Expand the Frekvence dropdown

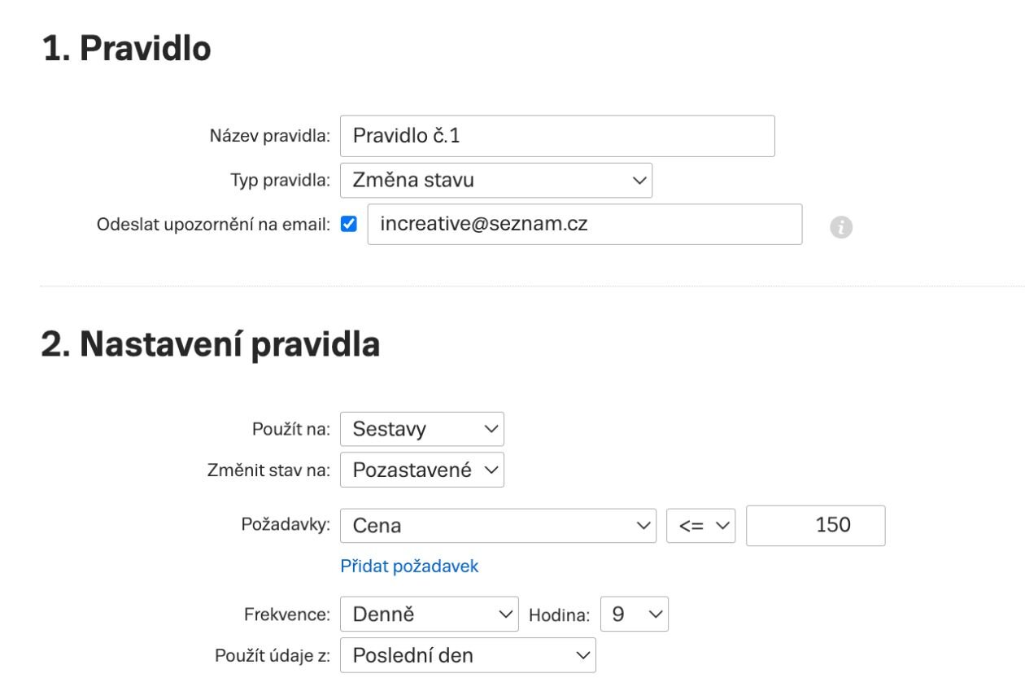(x=429, y=615)
